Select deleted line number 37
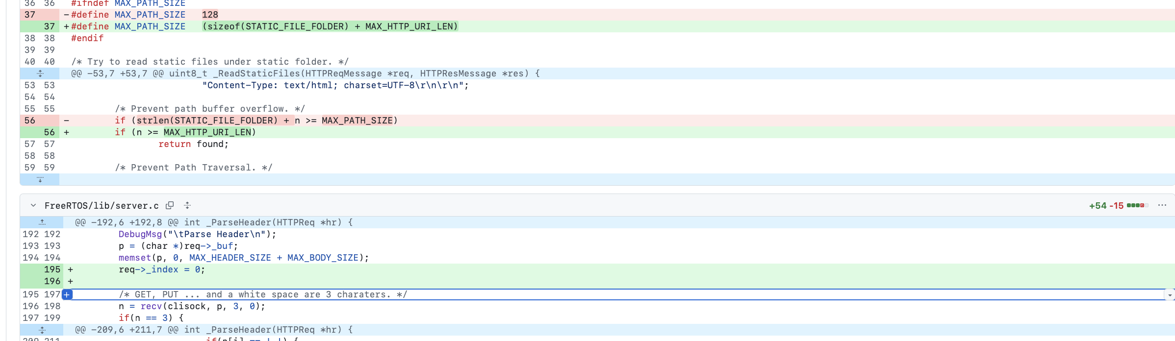Image resolution: width=1175 pixels, height=341 pixels. click(x=30, y=15)
